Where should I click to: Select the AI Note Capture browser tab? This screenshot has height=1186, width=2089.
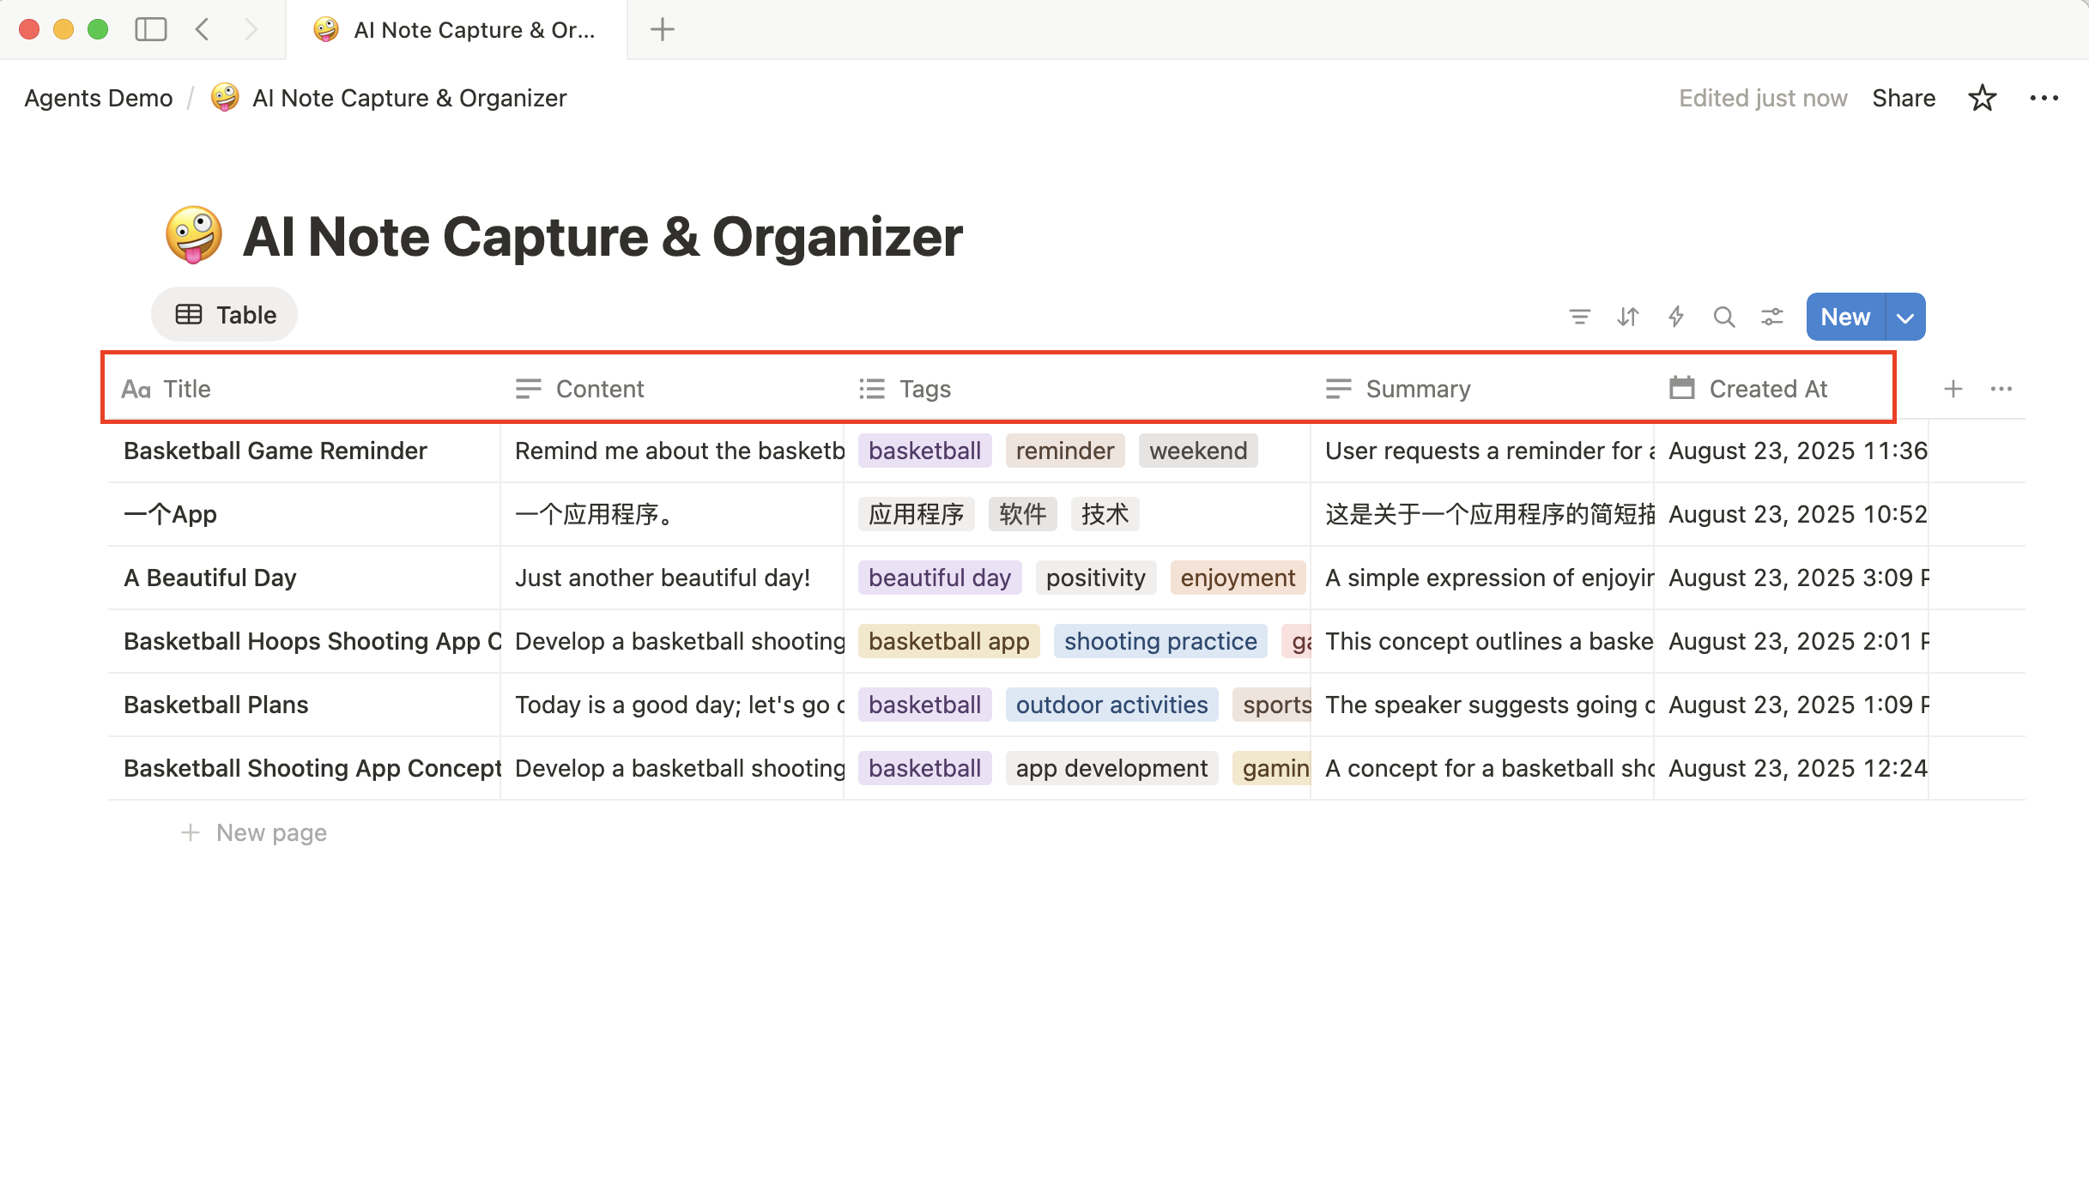pyautogui.click(x=457, y=30)
